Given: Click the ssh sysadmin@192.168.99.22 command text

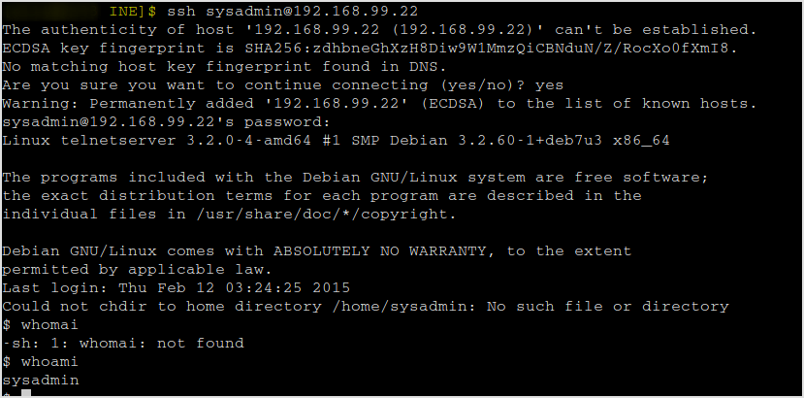Looking at the screenshot, I should (x=292, y=12).
